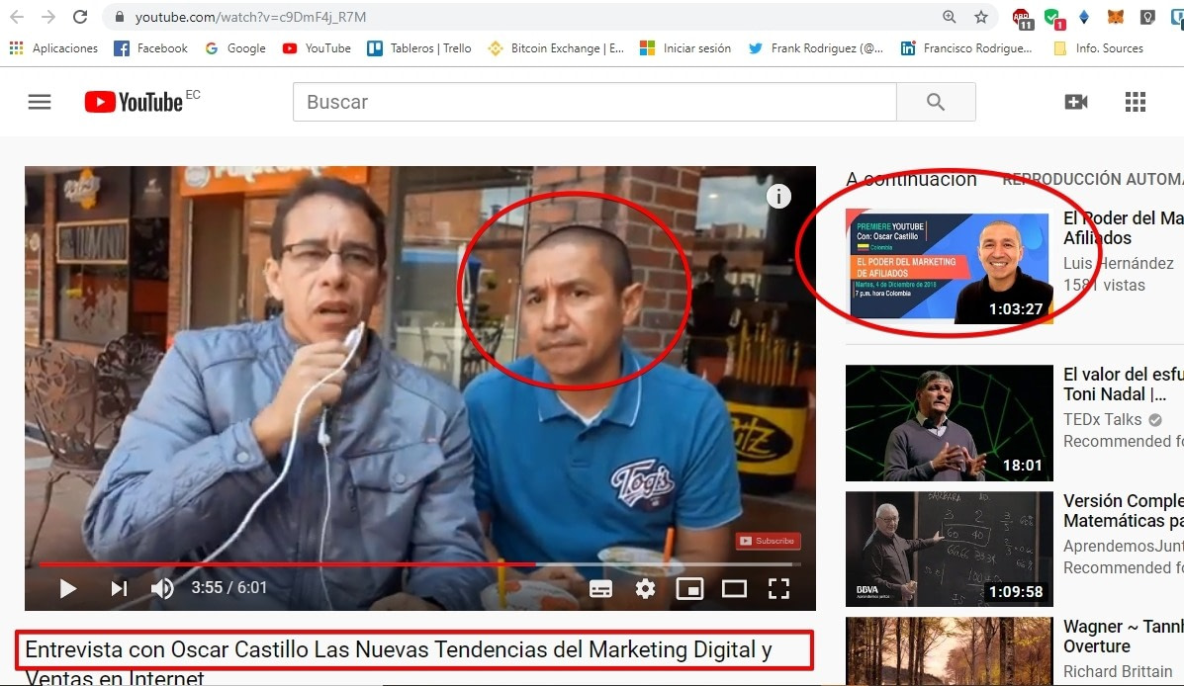Open the Richard Brittain channel name

[1118, 671]
